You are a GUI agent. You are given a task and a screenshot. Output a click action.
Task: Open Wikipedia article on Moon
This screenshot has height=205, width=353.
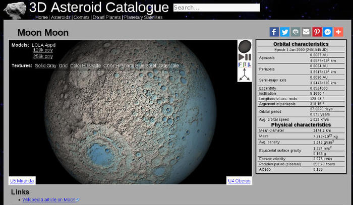[49, 200]
